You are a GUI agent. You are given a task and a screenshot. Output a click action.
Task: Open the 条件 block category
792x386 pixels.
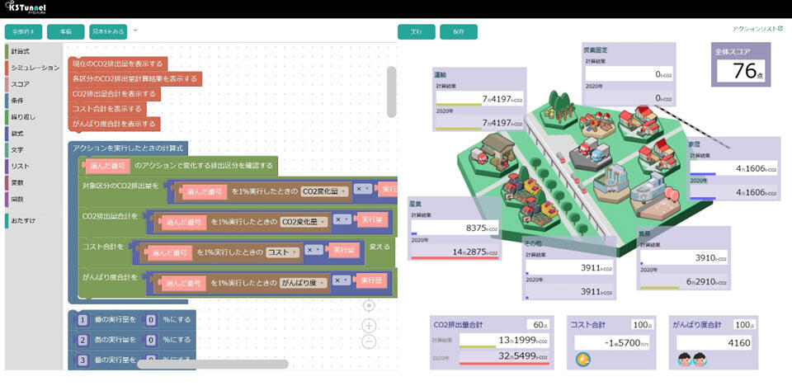coord(17,100)
